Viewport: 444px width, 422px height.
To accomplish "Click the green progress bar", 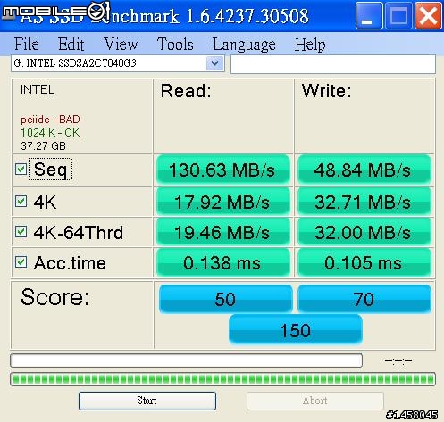I will [222, 379].
